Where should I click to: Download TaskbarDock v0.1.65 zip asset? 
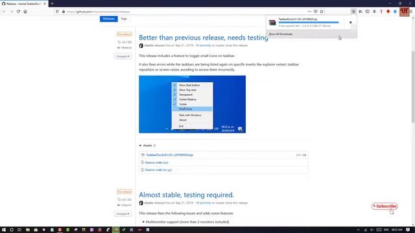click(x=170, y=155)
